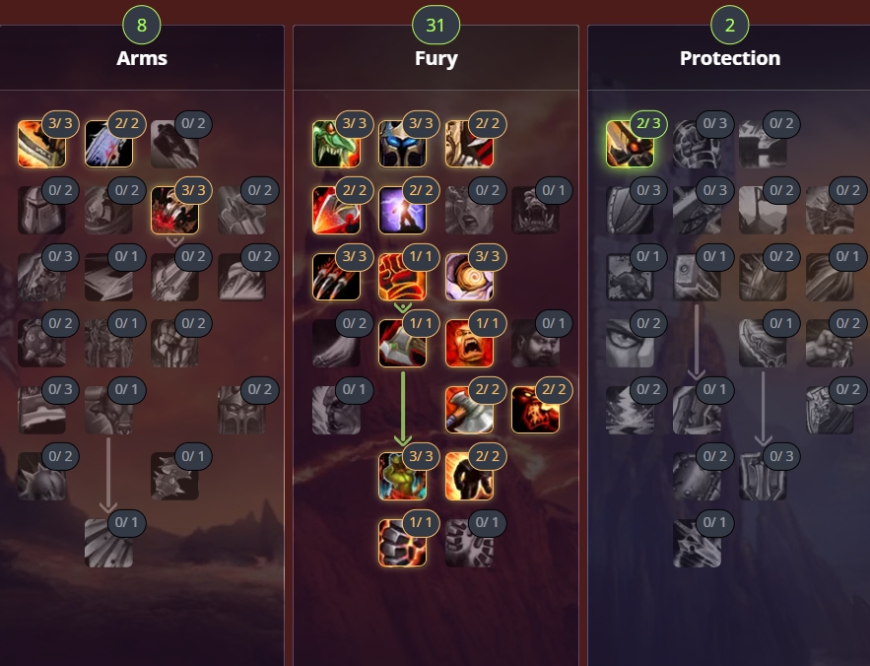
Task: Select Concussion Blow hammer talent in Protection
Action: tap(697, 277)
